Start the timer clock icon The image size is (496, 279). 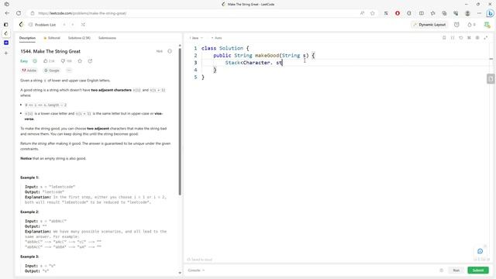point(456,25)
